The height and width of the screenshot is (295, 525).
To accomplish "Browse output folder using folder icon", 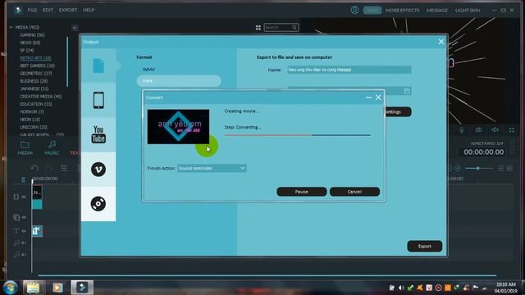I will click(x=407, y=91).
